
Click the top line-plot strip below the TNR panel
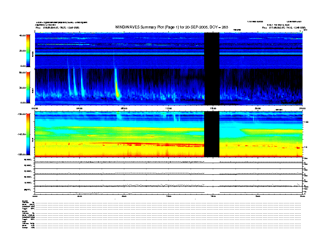(169, 160)
